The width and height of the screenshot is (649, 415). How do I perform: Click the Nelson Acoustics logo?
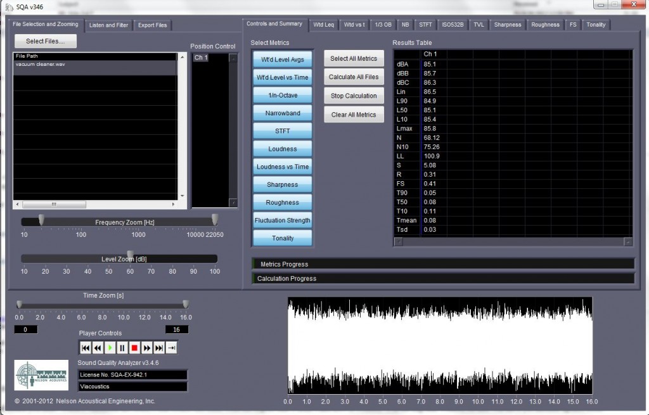[41, 375]
